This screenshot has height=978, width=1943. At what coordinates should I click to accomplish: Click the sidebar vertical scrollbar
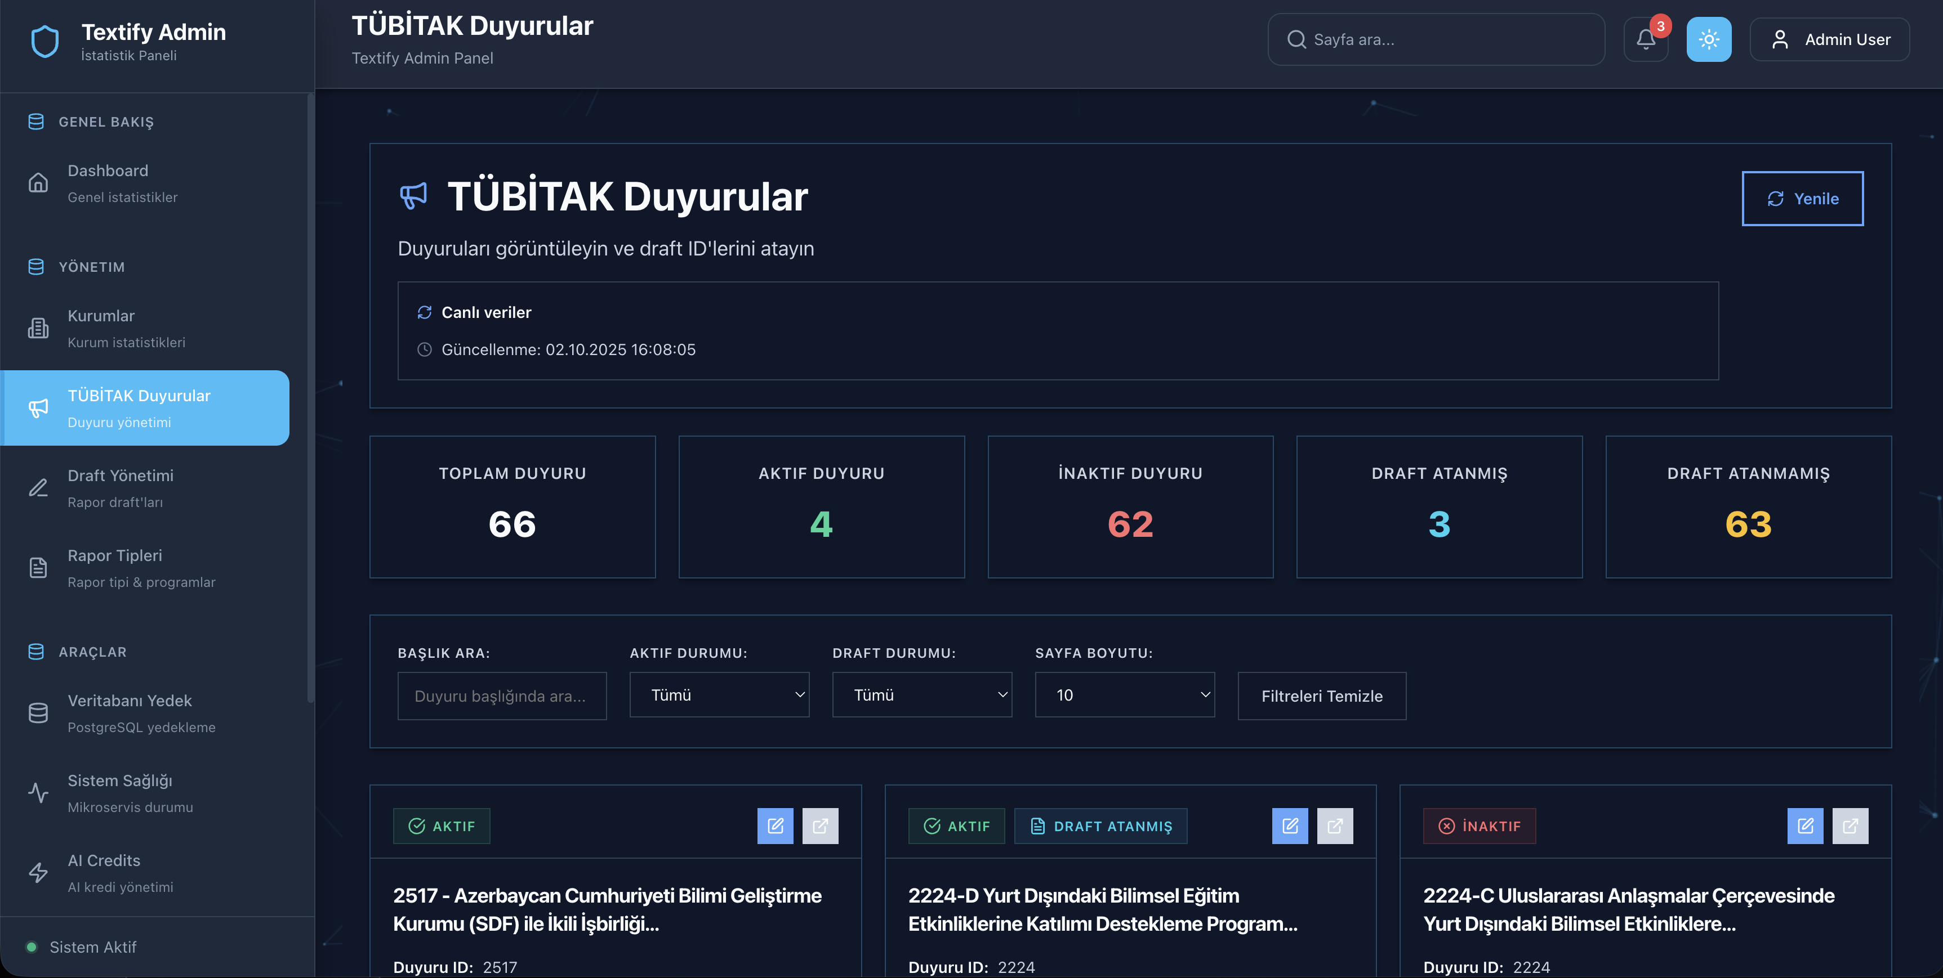pyautogui.click(x=310, y=400)
